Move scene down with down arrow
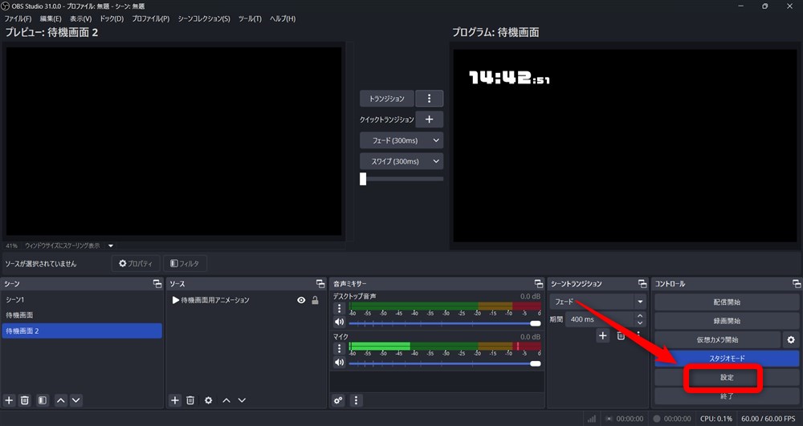Image resolution: width=803 pixels, height=426 pixels. (75, 400)
